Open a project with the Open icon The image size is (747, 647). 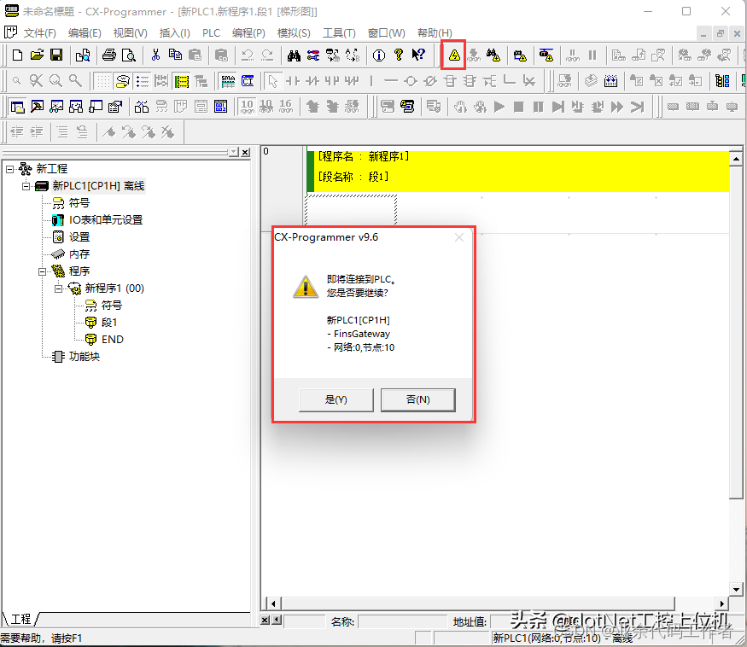point(37,55)
